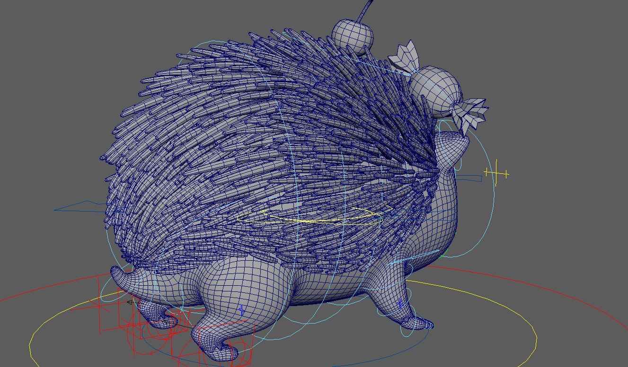628x367 pixels.
Task: Click the cherry sphere on top of the spines
Action: (x=353, y=36)
